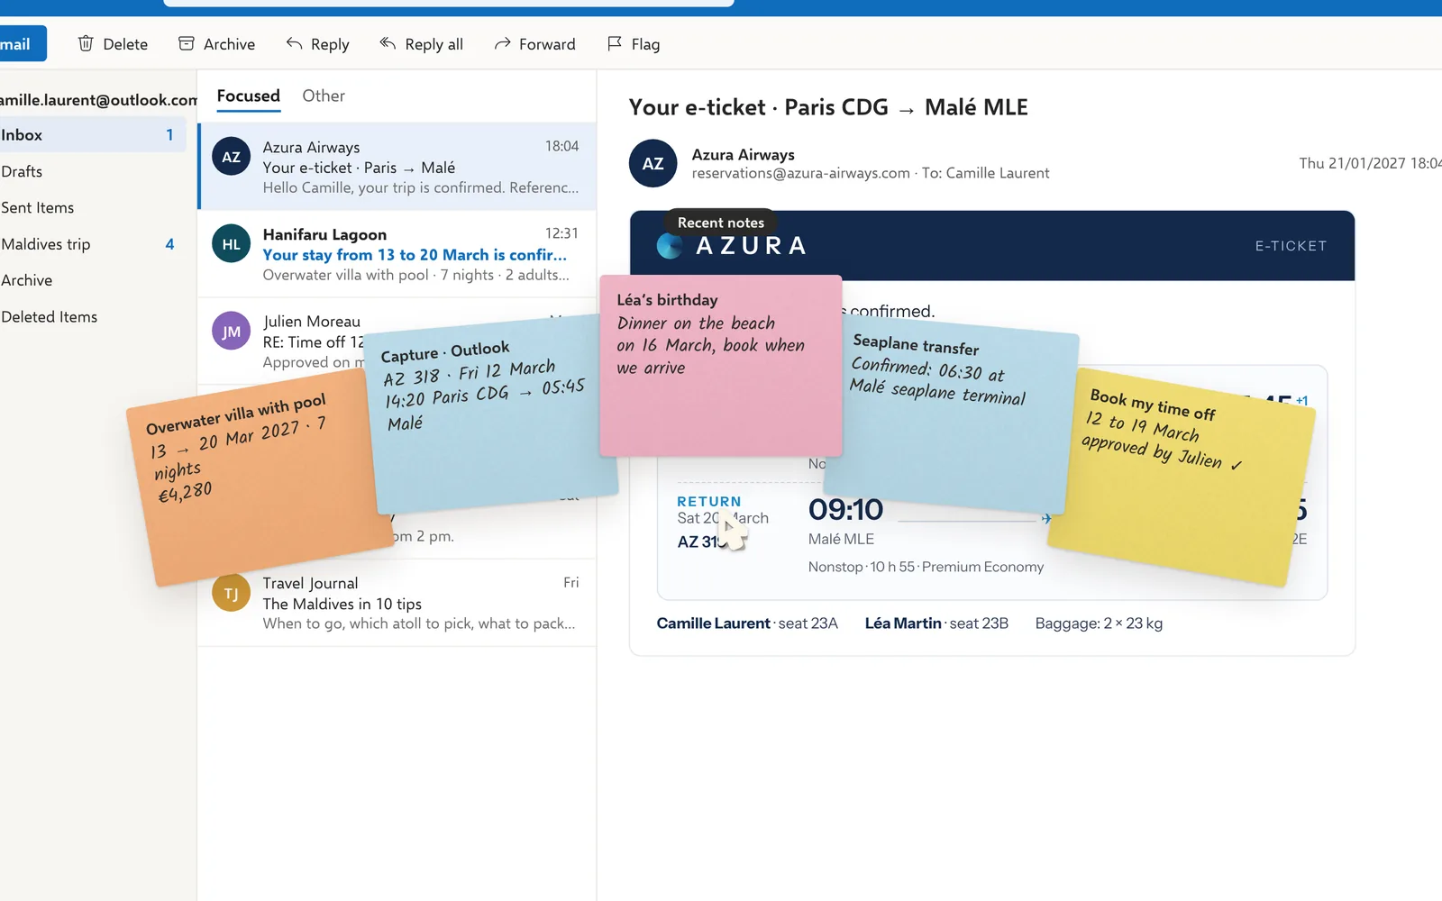Click the JM avatar for Julien Moreau
Image resolution: width=1442 pixels, height=901 pixels.
click(232, 331)
